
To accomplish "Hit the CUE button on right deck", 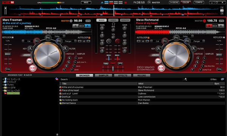I will pyautogui.click(x=158, y=61).
